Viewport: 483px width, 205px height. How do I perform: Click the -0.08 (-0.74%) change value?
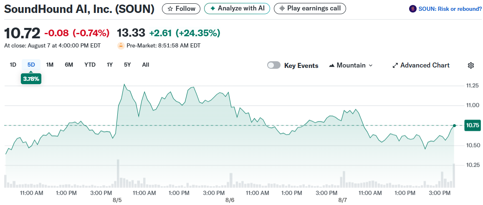[77, 33]
